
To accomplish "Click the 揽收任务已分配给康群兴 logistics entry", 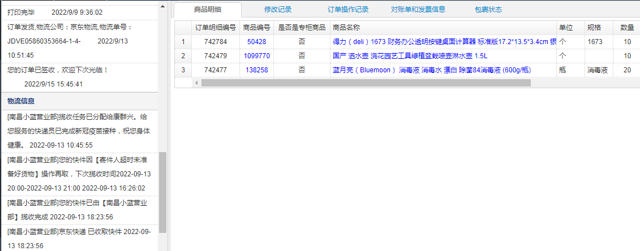I will click(80, 131).
